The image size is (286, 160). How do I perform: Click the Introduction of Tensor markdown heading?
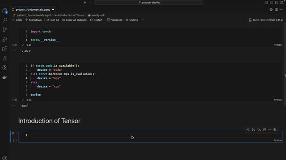click(x=49, y=121)
